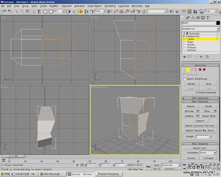This screenshot has height=177, width=221.
Task: Open Select by Name dialog icon
Action: [40, 11]
